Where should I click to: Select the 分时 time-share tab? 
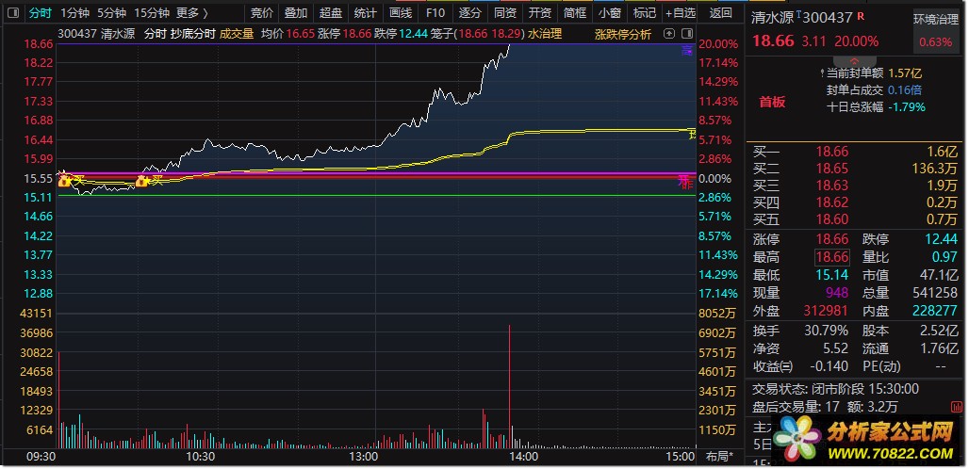pos(41,12)
